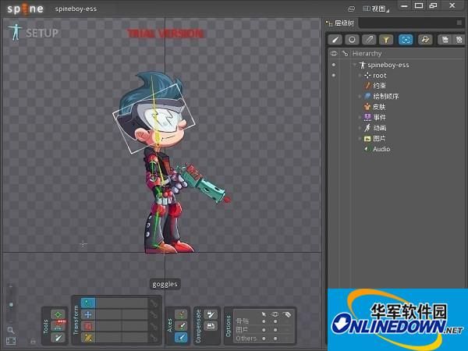Toggle visibility dot for spineboy-ess

334,65
